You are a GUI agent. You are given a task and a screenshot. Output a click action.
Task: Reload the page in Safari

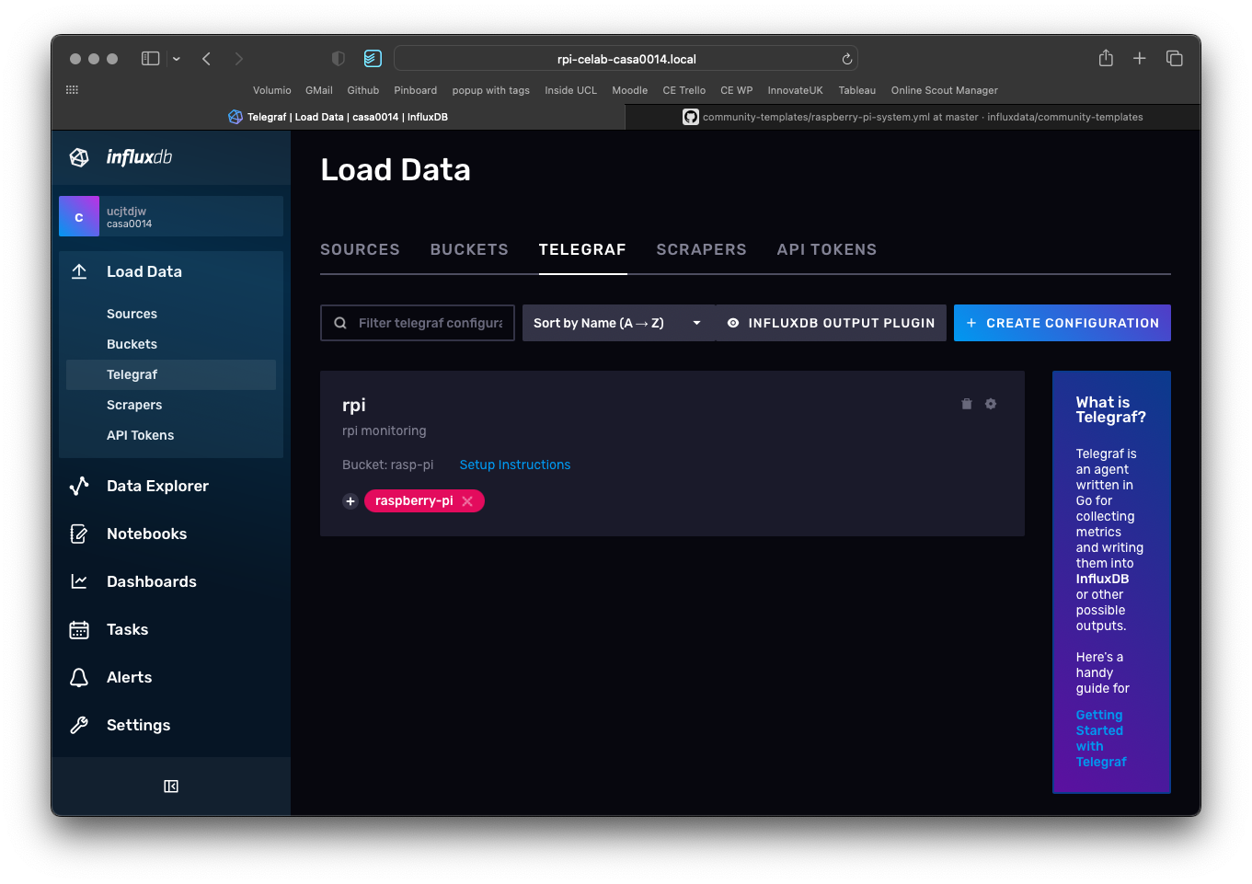tap(847, 59)
